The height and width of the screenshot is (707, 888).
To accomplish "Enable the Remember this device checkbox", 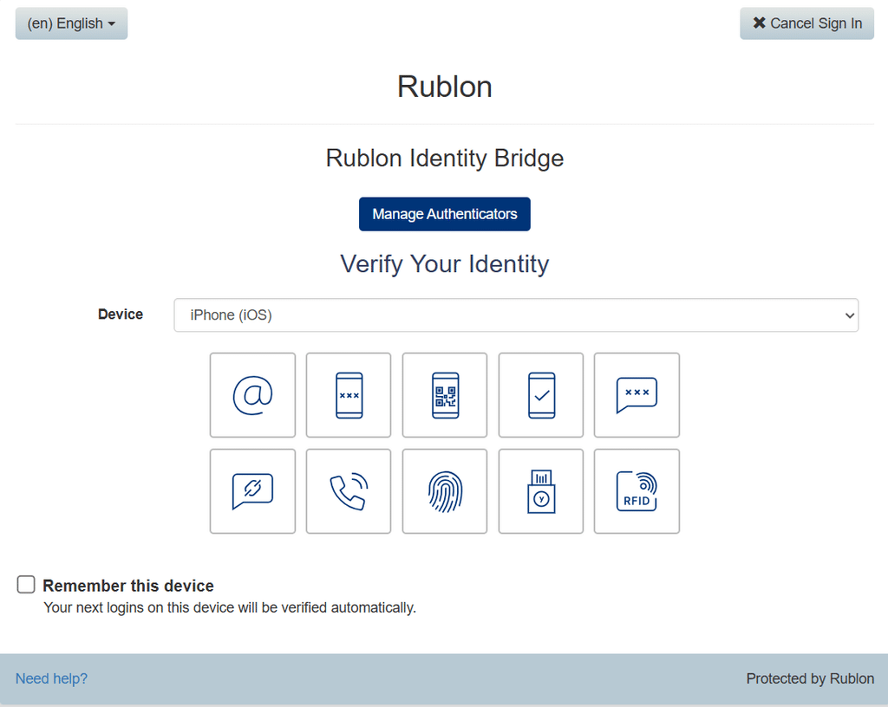I will click(x=26, y=584).
